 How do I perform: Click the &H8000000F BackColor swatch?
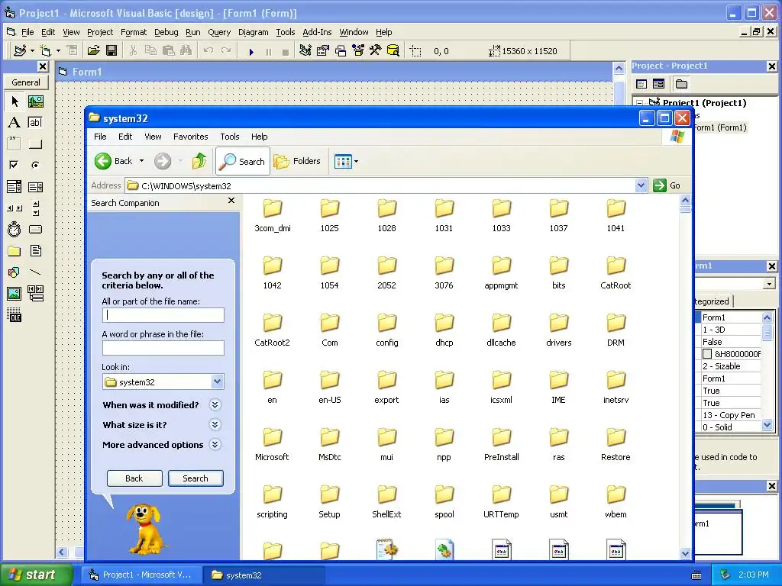pos(707,354)
